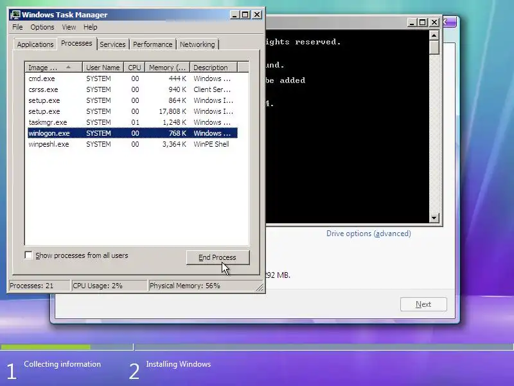Screen dimensions: 514x386
Task: Sort by Description column header
Action: 213,68
